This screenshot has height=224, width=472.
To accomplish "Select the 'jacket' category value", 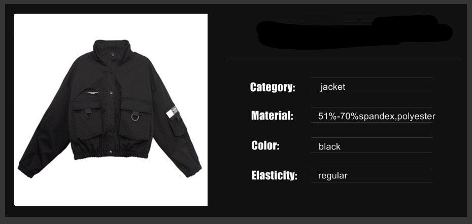I will click(332, 87).
